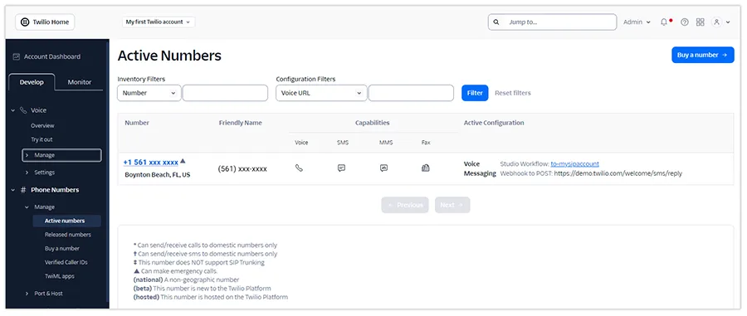Open the Voice URL configuration dropdown
The image size is (747, 316).
pyautogui.click(x=321, y=93)
